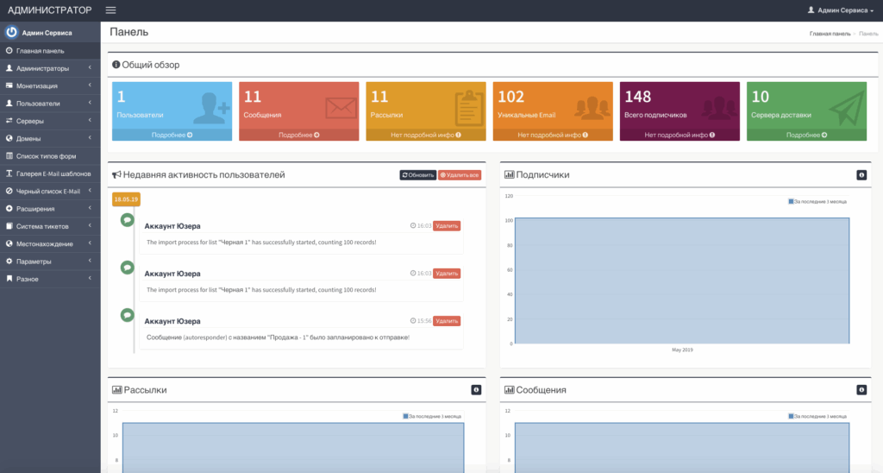The width and height of the screenshot is (883, 473).
Task: Toggle the Подписчики chart legend series box
Action: [792, 201]
